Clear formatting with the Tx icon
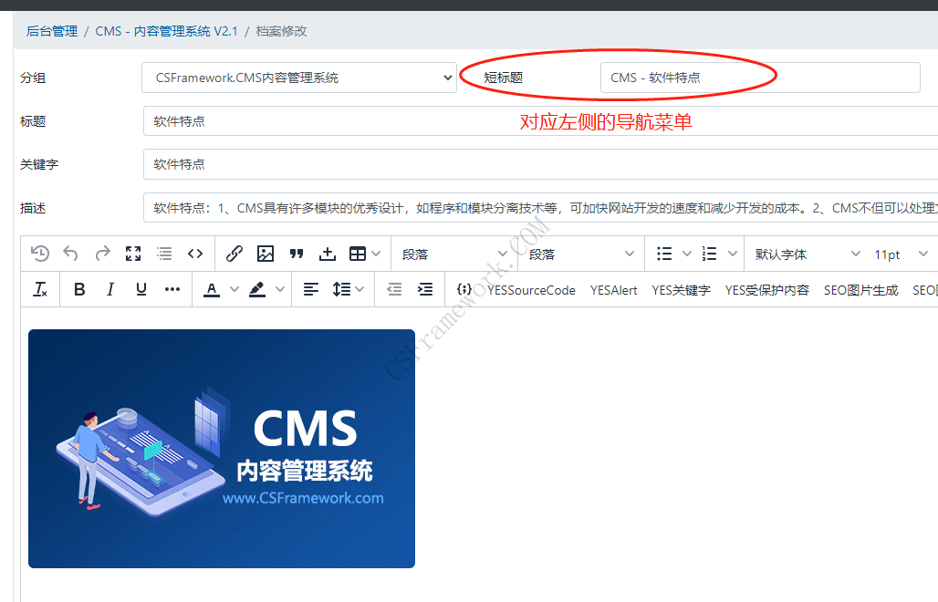This screenshot has height=602, width=938. [x=40, y=289]
